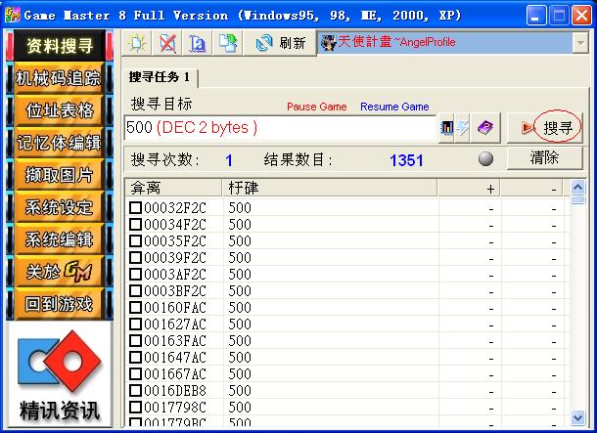
Task: Click the export documents toolbar icon
Action: [x=227, y=43]
